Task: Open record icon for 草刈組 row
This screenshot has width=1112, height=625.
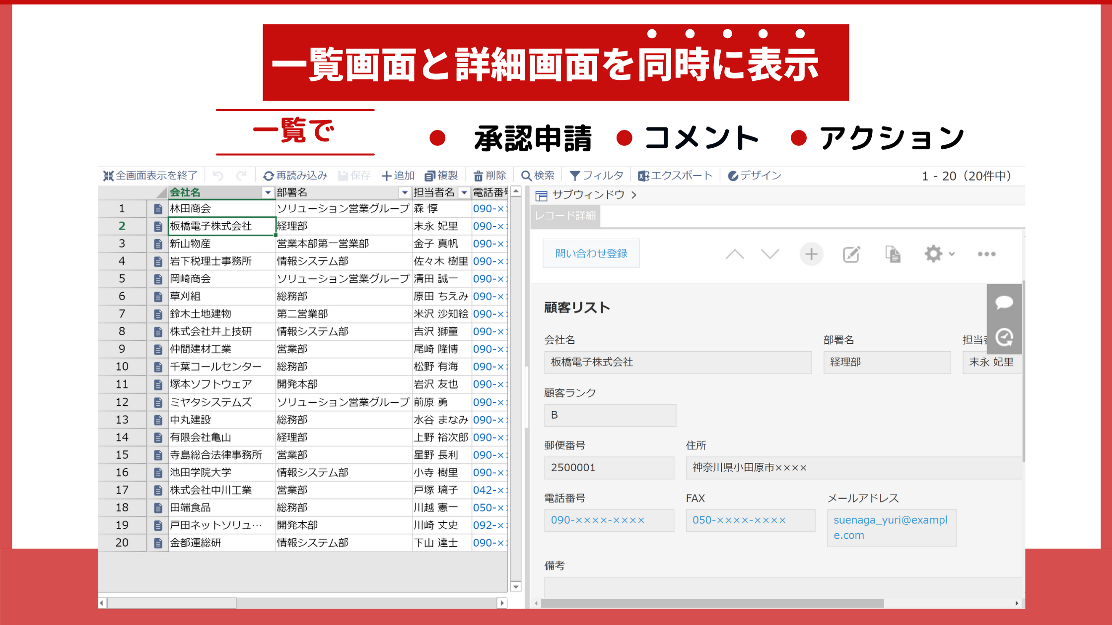Action: (158, 297)
